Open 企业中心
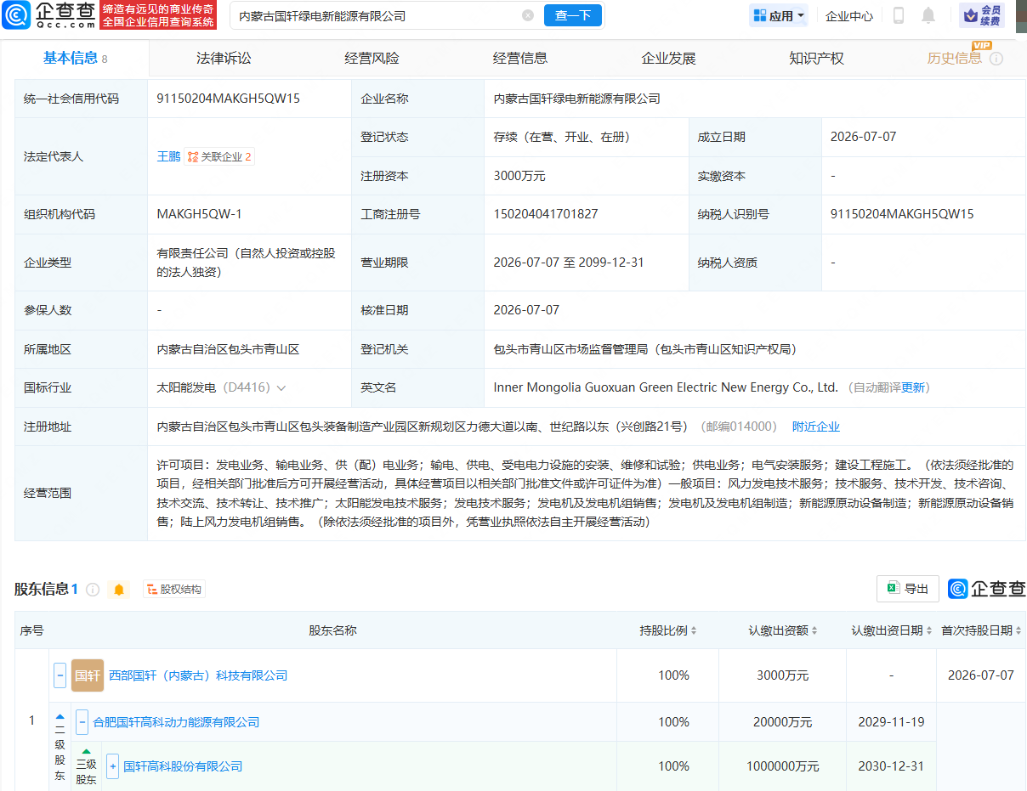 point(849,15)
